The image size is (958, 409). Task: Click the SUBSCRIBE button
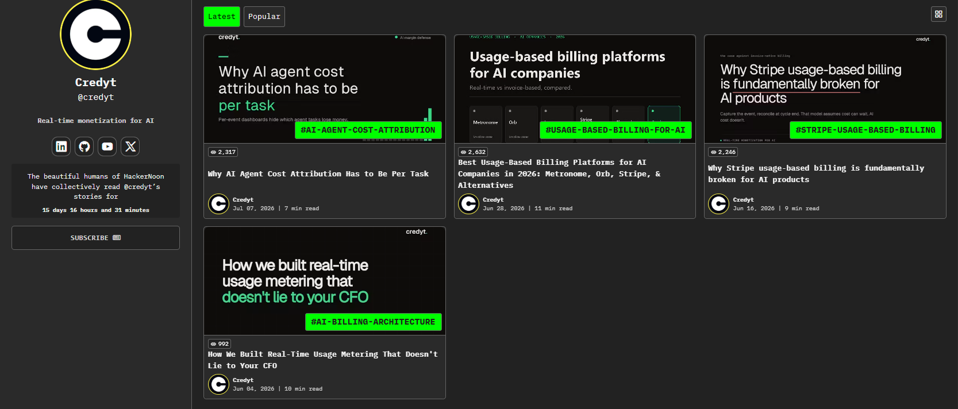click(x=95, y=238)
